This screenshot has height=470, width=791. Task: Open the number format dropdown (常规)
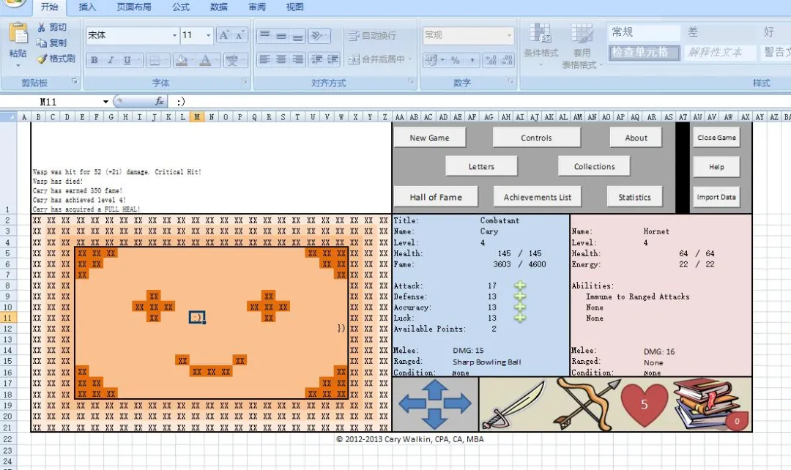508,35
